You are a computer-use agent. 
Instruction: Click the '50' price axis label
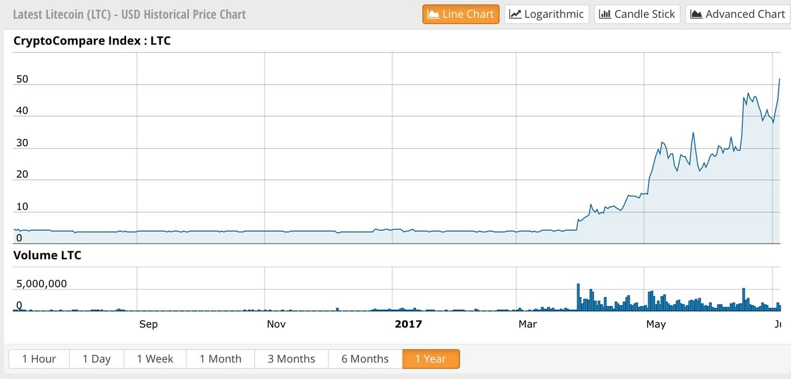pos(22,79)
